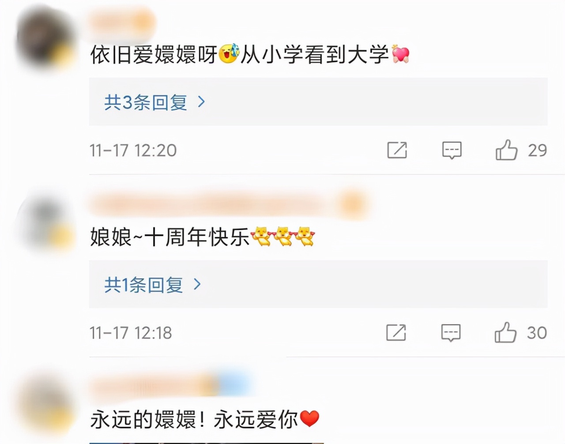This screenshot has width=565, height=444.
Task: Select the comment 依旧爱嬛嬛呀 从小学看到大学
Action: click(x=250, y=55)
